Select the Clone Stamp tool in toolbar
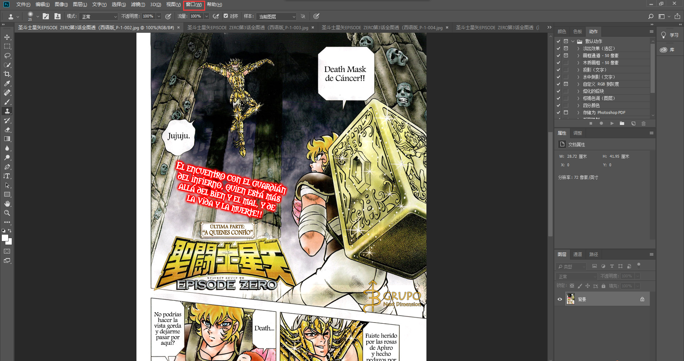 click(7, 111)
